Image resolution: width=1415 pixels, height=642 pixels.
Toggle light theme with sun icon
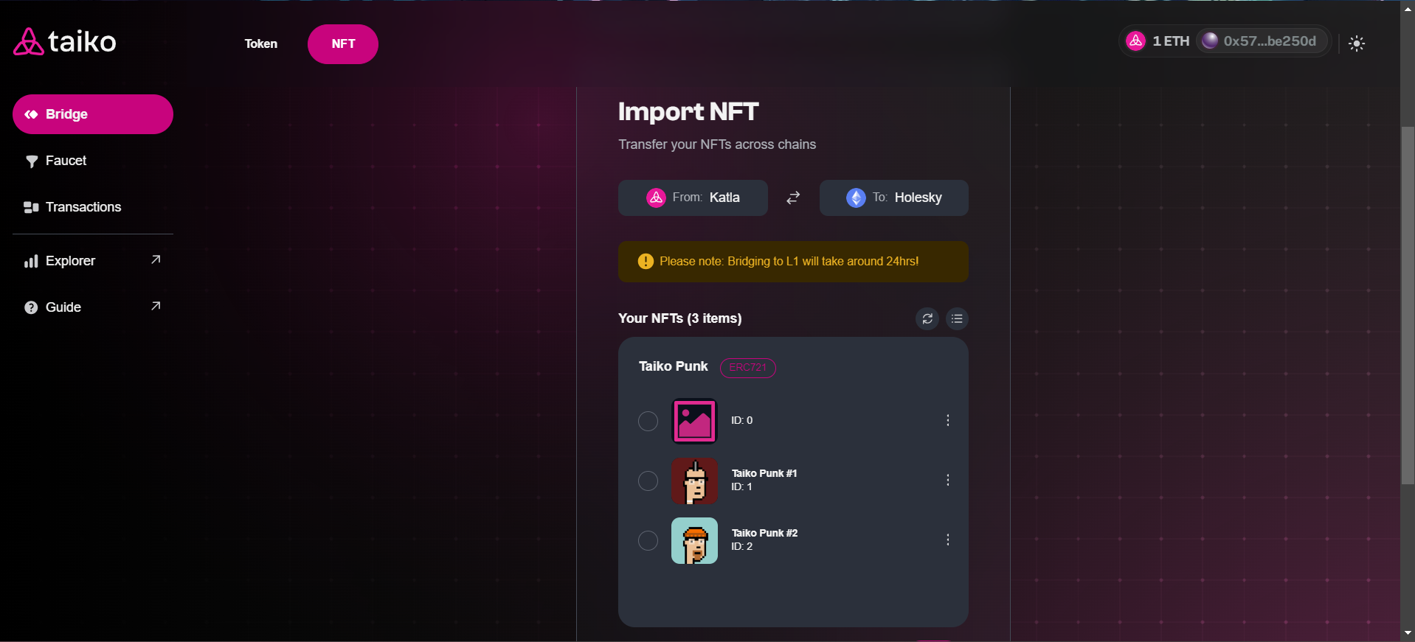[x=1356, y=43]
